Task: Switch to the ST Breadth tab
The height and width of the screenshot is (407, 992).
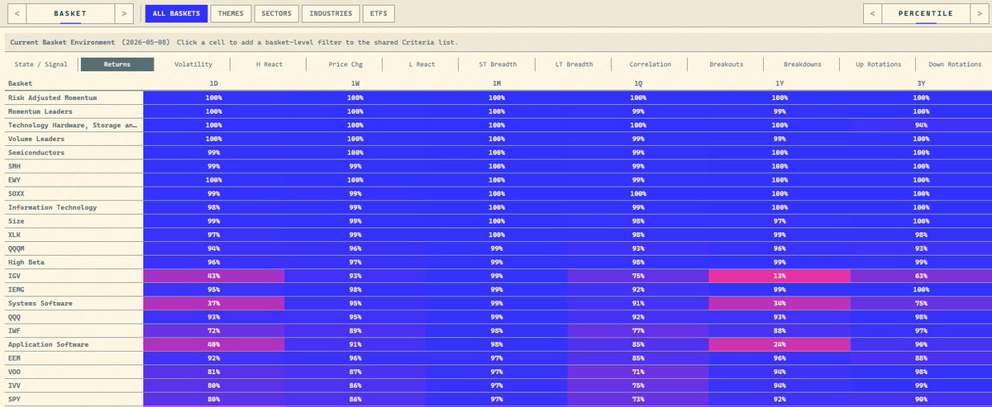Action: 498,64
